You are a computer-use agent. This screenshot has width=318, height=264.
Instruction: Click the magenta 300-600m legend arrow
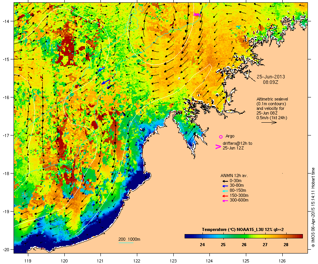tap(225, 201)
